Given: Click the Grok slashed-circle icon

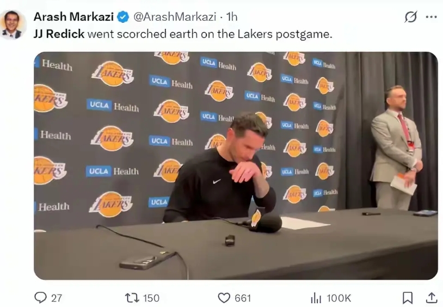Looking at the screenshot, I should (x=410, y=17).
